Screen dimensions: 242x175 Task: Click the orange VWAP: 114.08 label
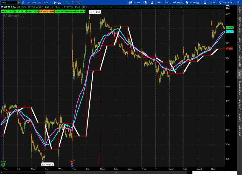(x=46, y=12)
